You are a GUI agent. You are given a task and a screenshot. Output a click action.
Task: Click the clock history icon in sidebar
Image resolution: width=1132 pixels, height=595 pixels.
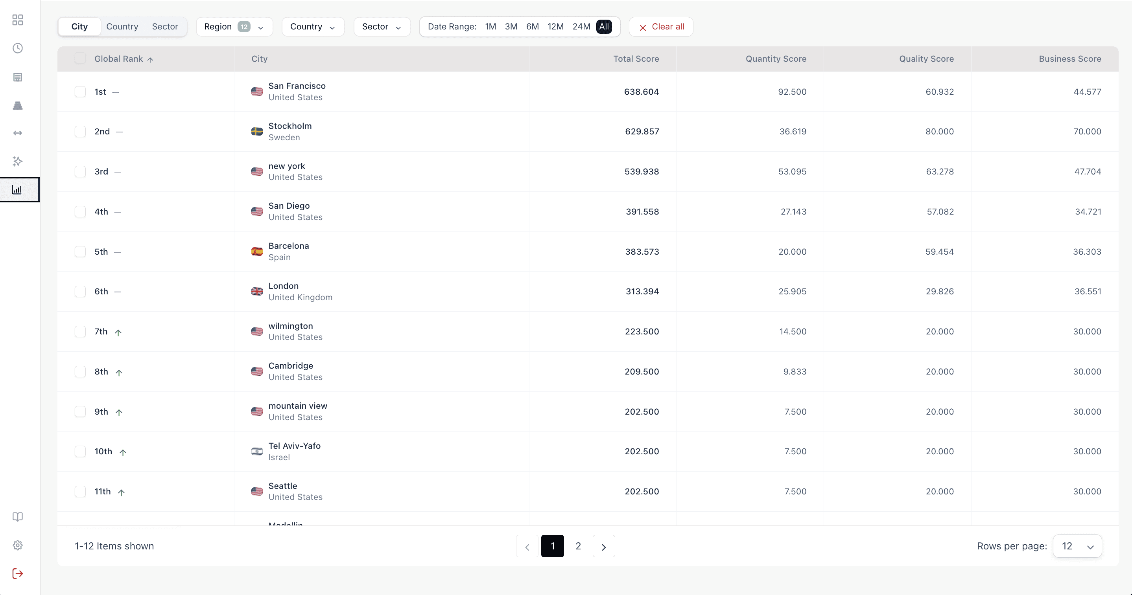click(x=18, y=48)
